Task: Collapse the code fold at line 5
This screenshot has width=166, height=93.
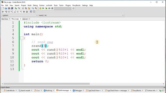Action: tap(22, 38)
